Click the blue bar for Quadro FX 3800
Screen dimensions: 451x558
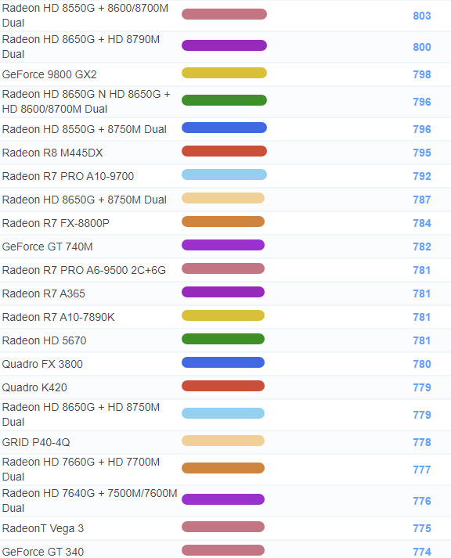click(223, 362)
